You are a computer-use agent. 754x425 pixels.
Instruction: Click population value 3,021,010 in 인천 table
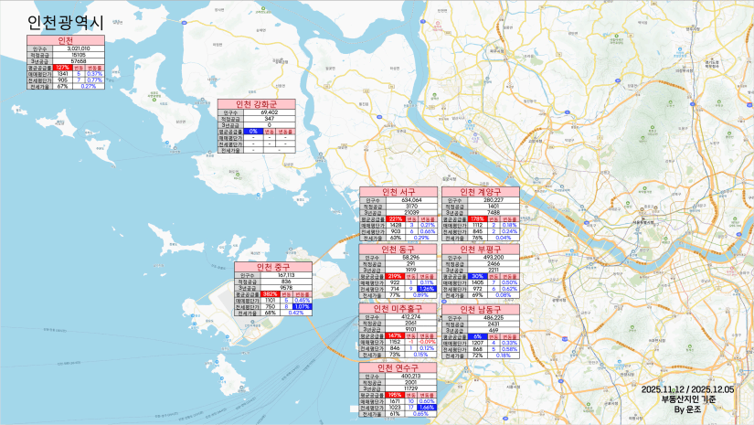pyautogui.click(x=79, y=48)
